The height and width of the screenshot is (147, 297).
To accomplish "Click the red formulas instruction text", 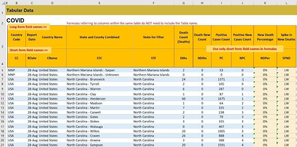I will (132, 23).
